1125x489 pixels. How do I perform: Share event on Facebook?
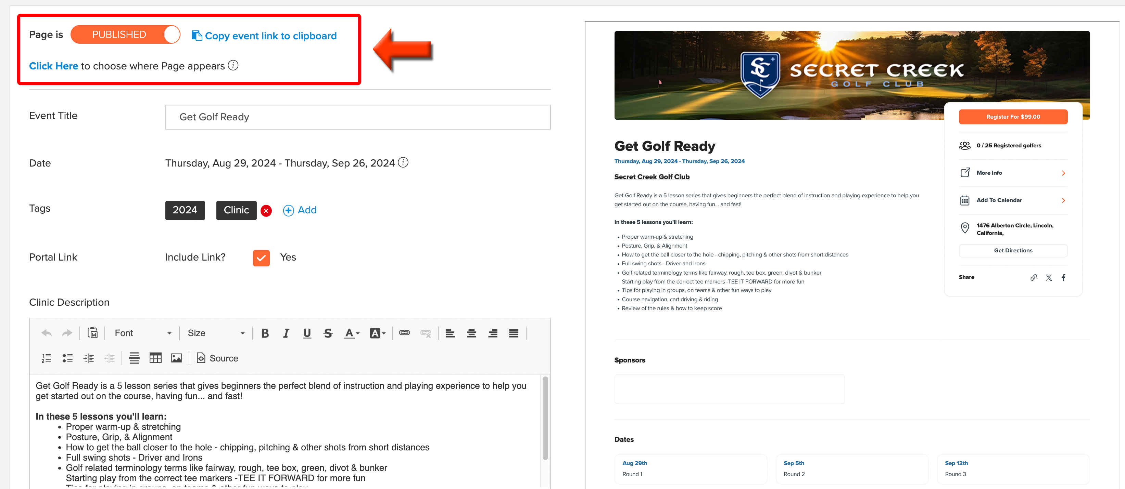point(1063,278)
